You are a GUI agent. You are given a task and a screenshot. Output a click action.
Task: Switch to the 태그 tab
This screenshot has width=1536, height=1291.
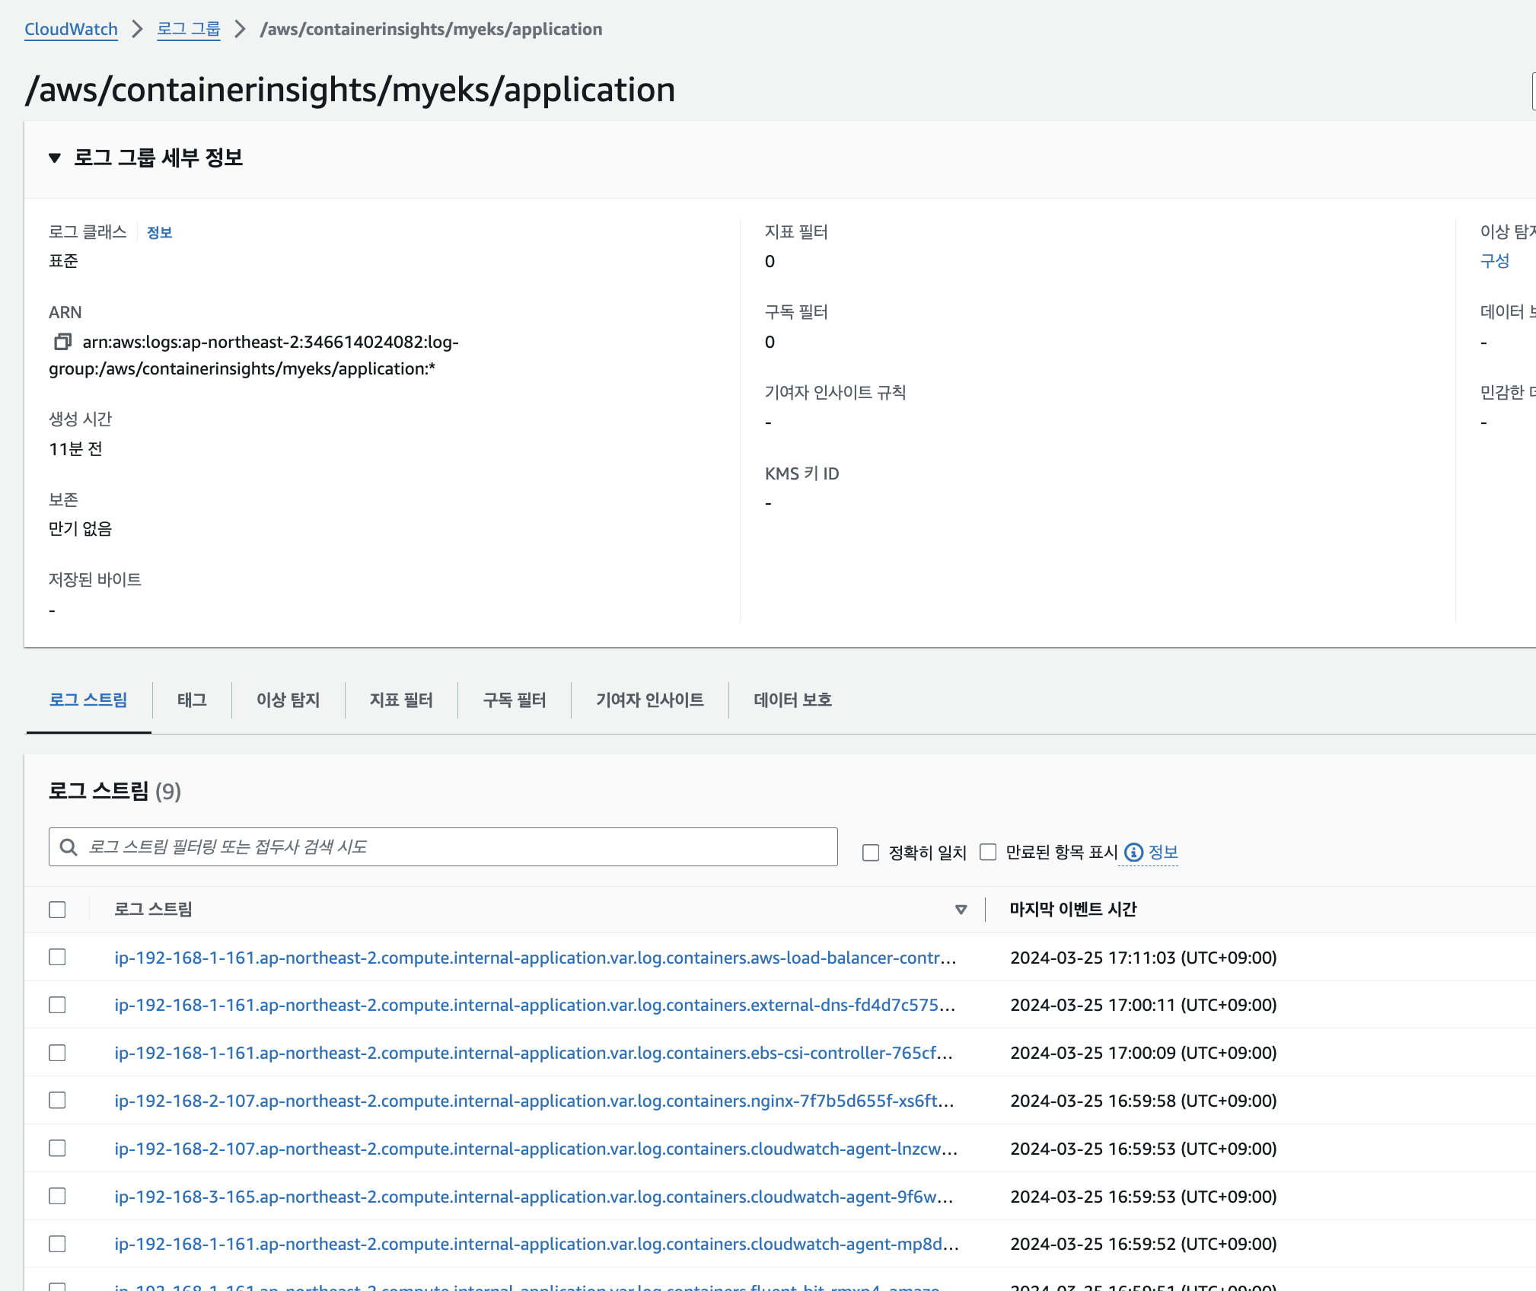point(192,700)
